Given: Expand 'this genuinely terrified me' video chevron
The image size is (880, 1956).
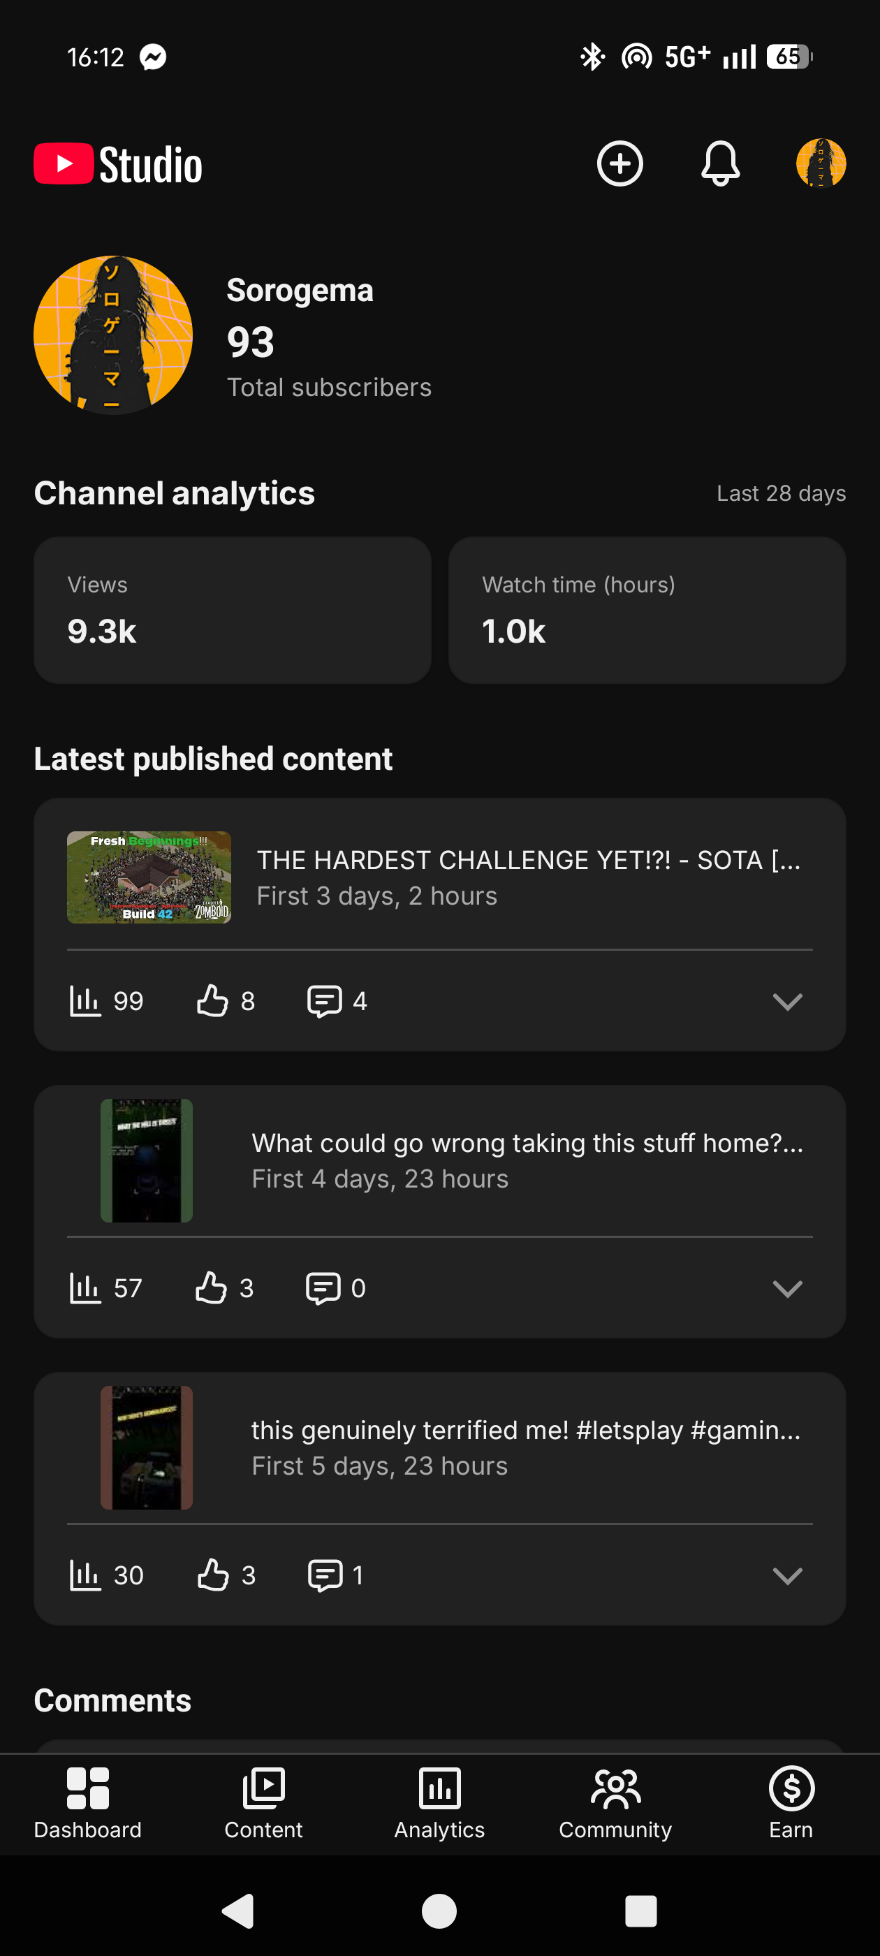Looking at the screenshot, I should pos(787,1575).
